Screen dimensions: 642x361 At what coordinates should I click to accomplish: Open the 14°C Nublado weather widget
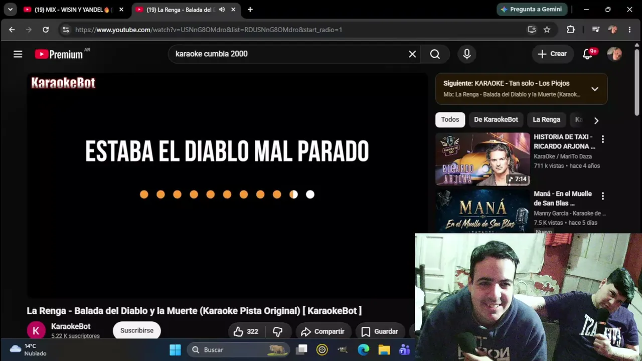tap(28, 349)
